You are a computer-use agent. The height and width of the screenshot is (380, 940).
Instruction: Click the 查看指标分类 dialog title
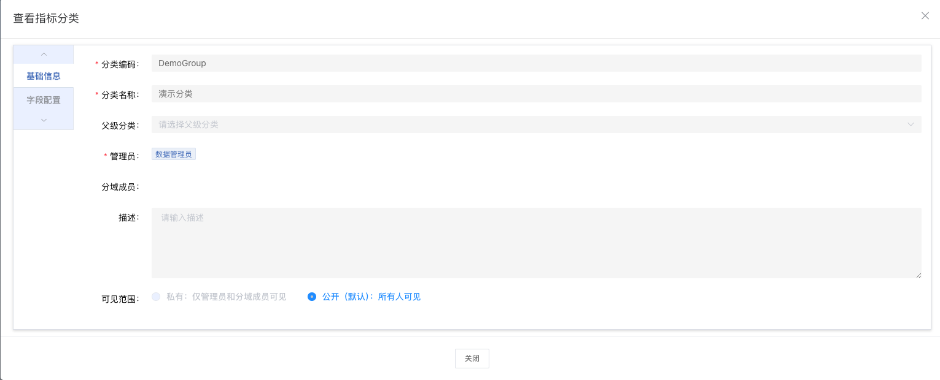(x=46, y=18)
